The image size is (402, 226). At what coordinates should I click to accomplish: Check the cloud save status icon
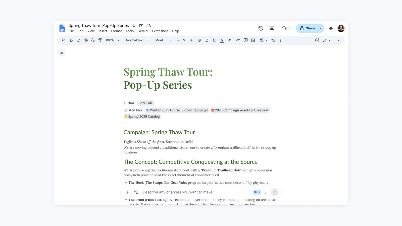click(x=149, y=26)
